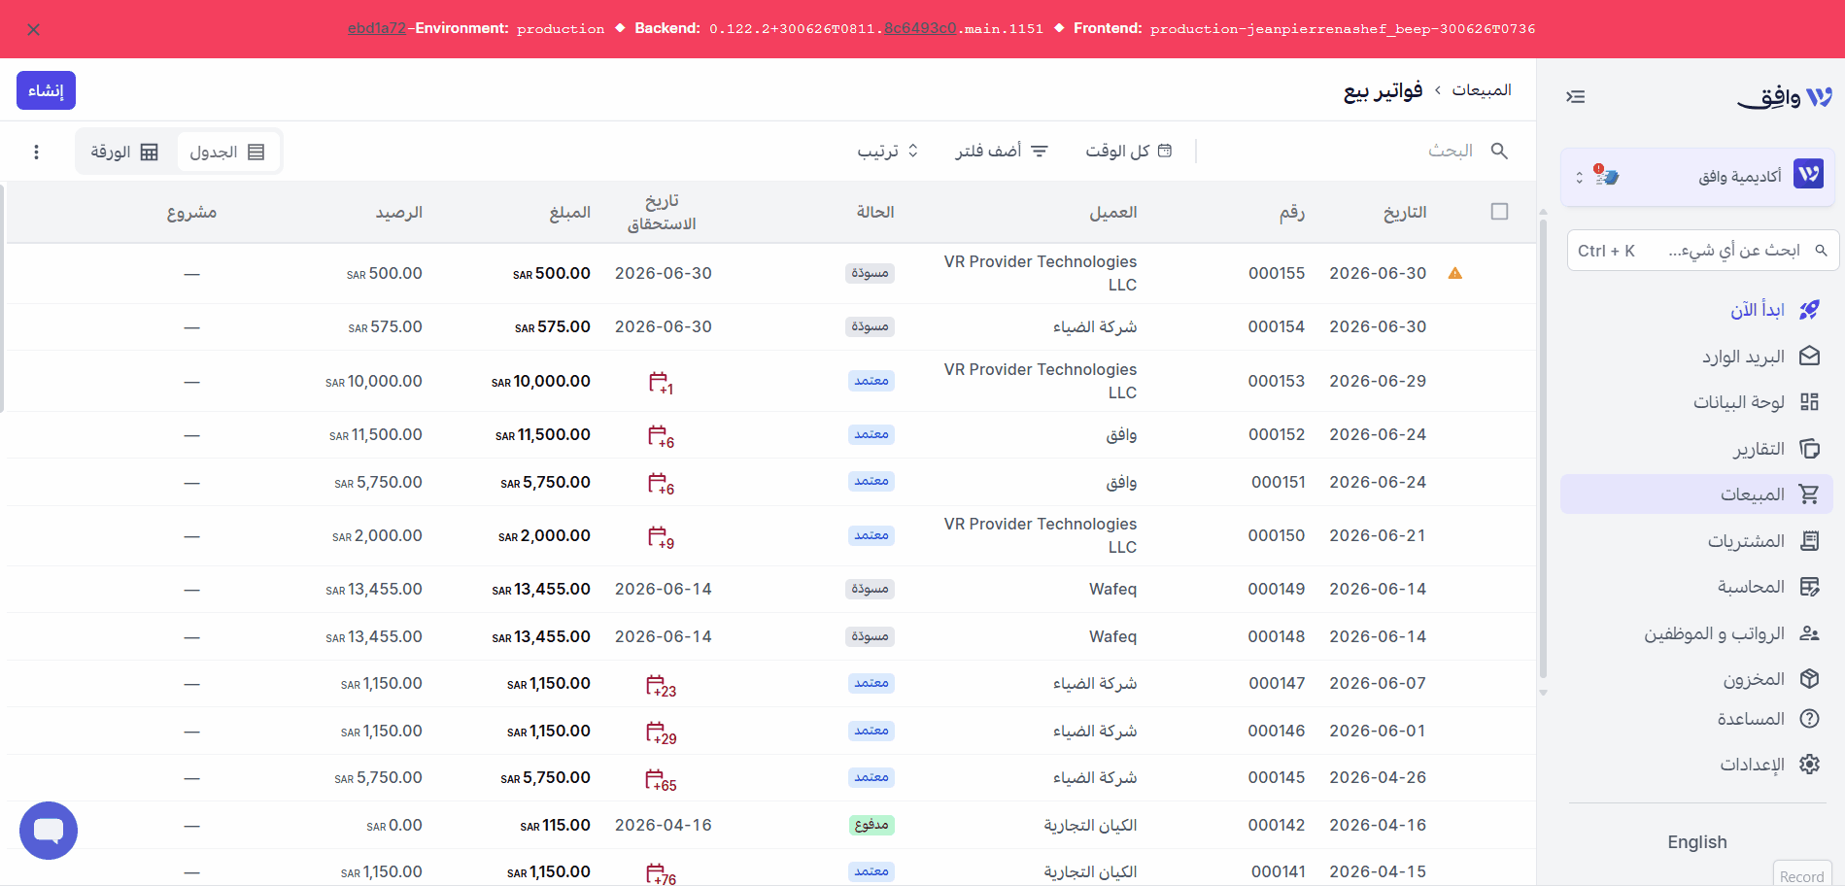1845x886 pixels.
Task: Click overdue calendar icon +1 for invoice 000153
Action: pyautogui.click(x=661, y=383)
